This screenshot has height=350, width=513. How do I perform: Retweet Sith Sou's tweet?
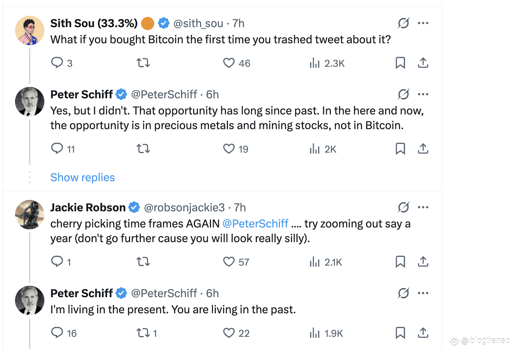(x=143, y=63)
